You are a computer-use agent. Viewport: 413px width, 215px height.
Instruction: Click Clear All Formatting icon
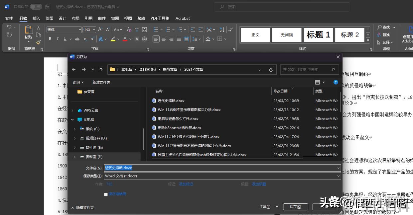click(x=129, y=30)
